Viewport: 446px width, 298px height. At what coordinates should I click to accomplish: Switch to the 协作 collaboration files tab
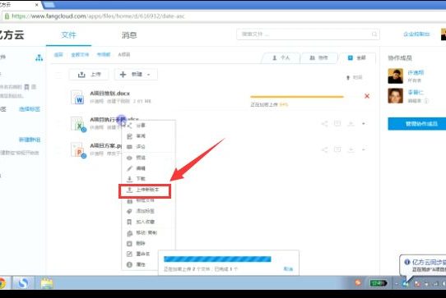(x=318, y=58)
